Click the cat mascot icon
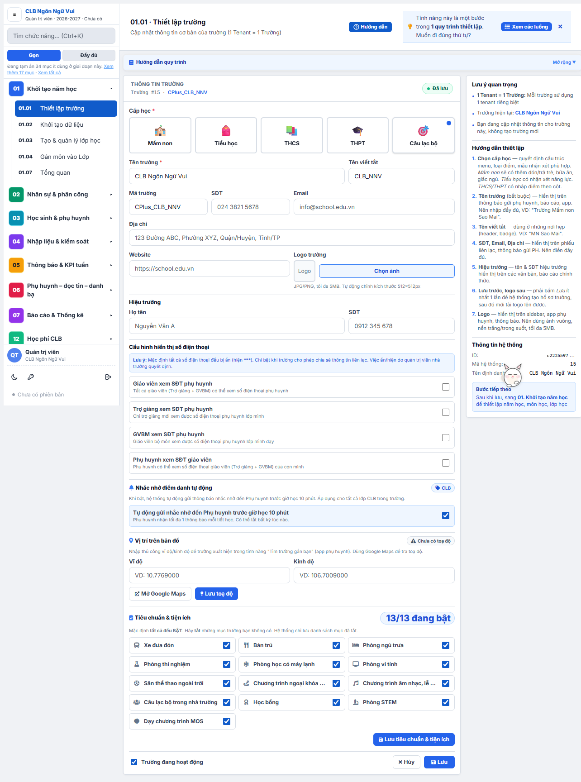The height and width of the screenshot is (782, 581). coord(513,375)
